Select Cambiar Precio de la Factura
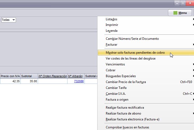Screen dimensions: 194x130 tap(146, 82)
